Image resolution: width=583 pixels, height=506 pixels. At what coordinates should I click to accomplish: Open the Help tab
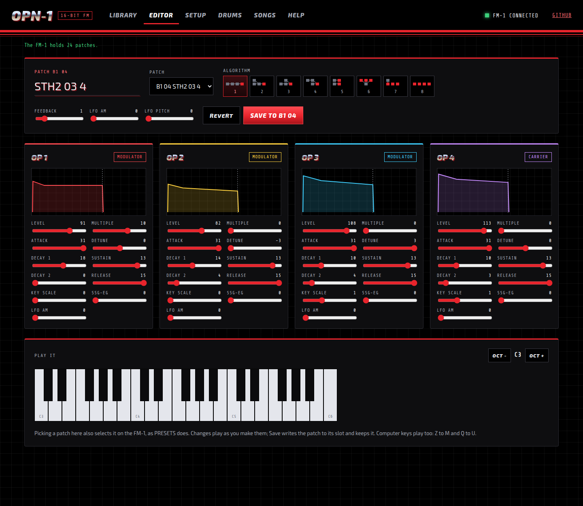pos(296,15)
